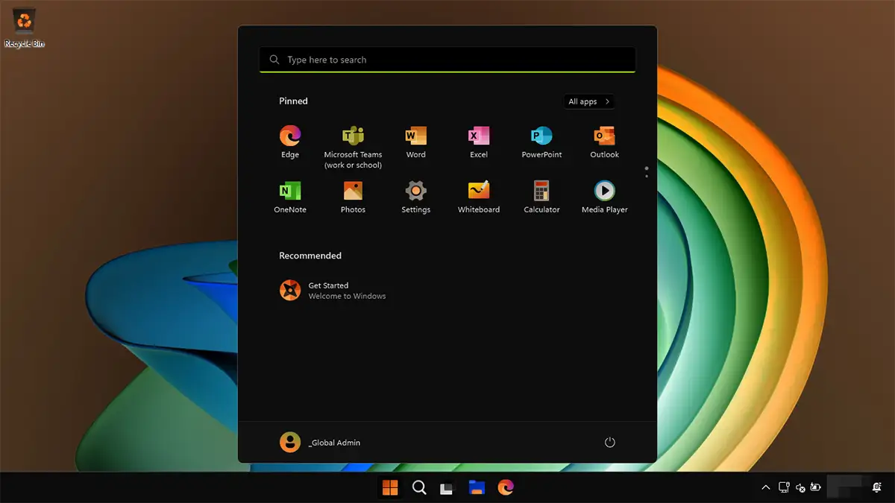Open the Get Started recommended item
This screenshot has width=895, height=503.
pyautogui.click(x=333, y=290)
